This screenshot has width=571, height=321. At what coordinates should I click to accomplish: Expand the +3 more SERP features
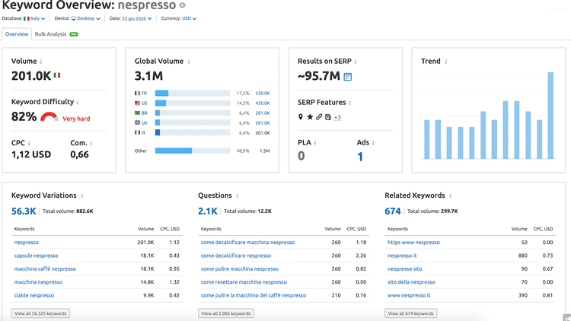(337, 117)
